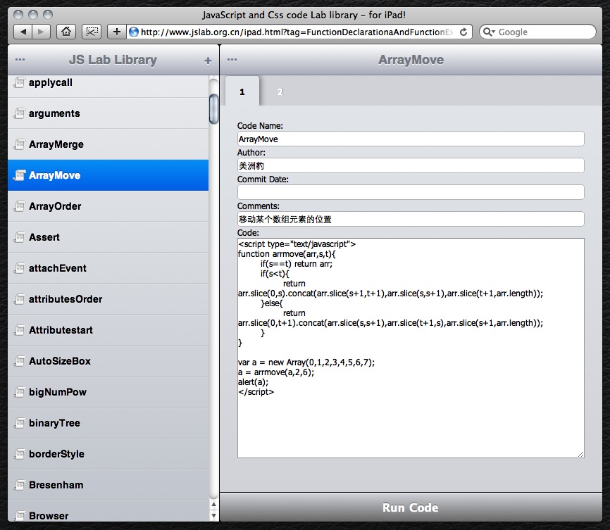Switch to tab 2 of ArrayMove
610x530 pixels.
coord(280,92)
